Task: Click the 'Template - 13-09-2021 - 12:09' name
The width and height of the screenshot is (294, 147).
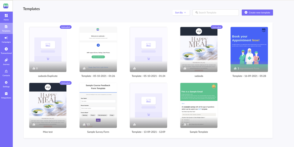Action: click(x=149, y=132)
